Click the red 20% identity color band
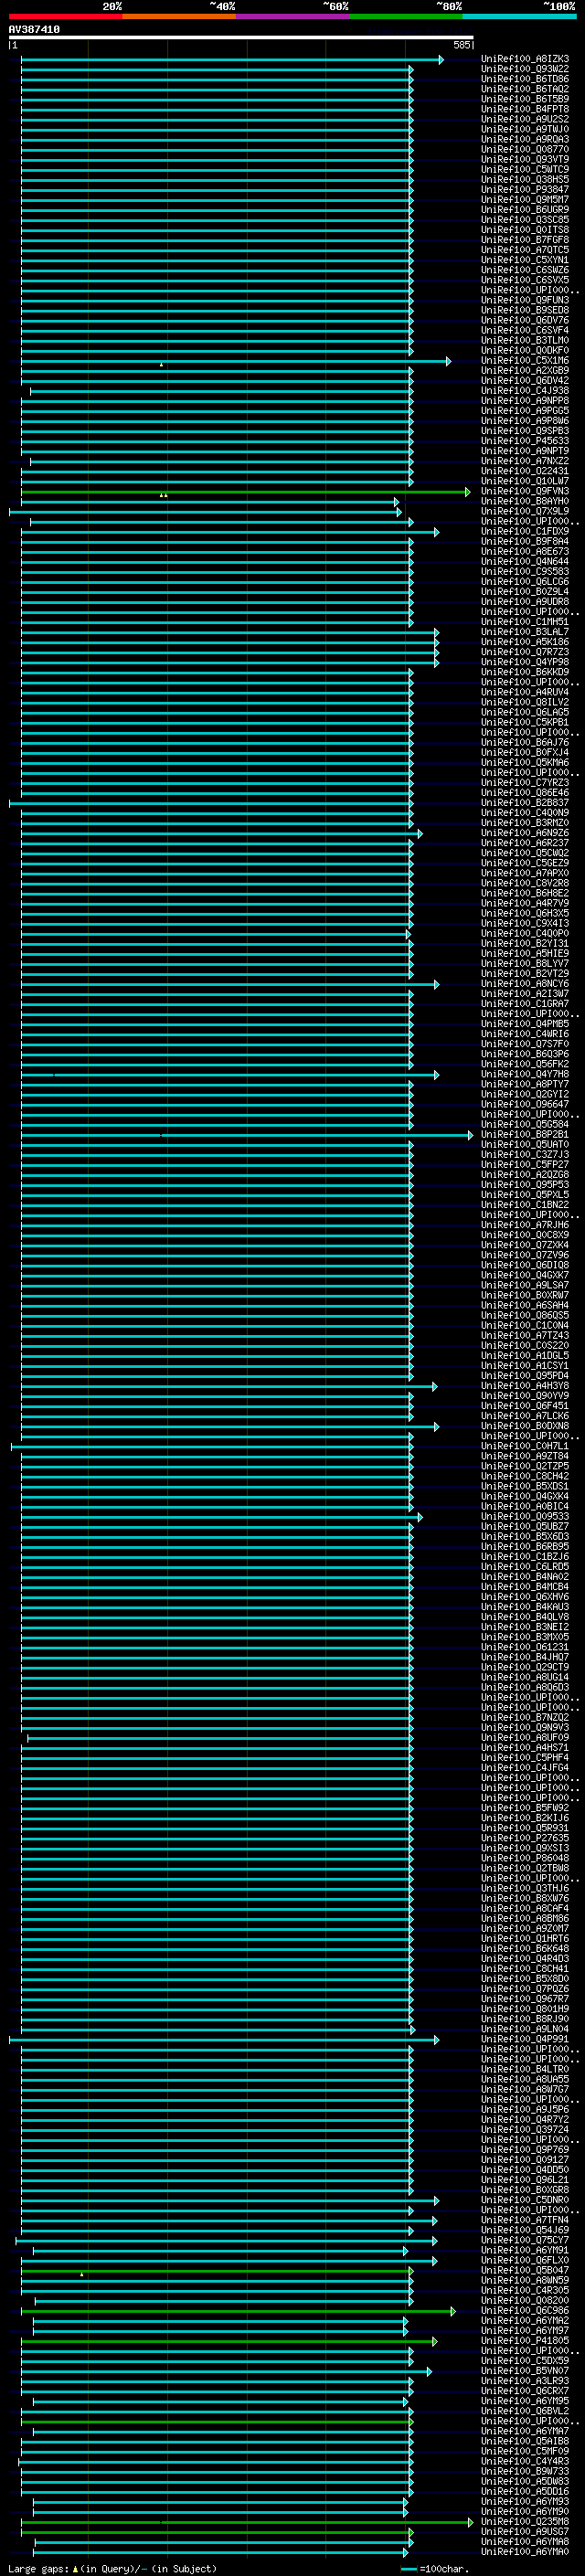The image size is (585, 2576). pos(65,16)
